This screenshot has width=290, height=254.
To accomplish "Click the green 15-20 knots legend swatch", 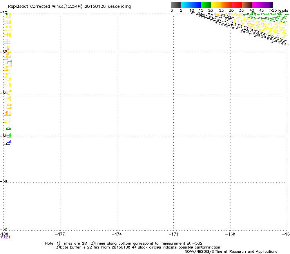I will (x=206, y=5).
